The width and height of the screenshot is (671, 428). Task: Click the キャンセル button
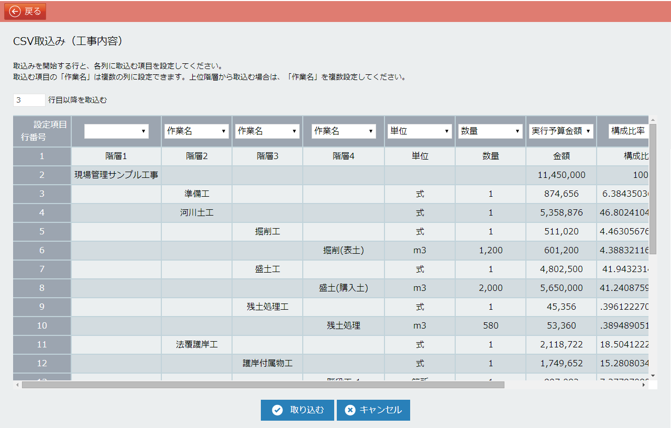tap(373, 410)
